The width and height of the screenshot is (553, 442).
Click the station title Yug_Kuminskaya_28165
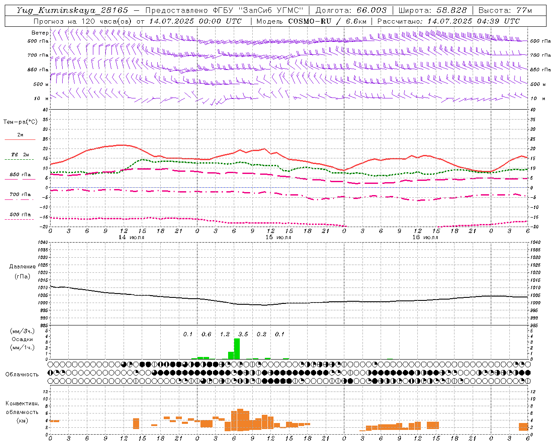[x=73, y=10]
